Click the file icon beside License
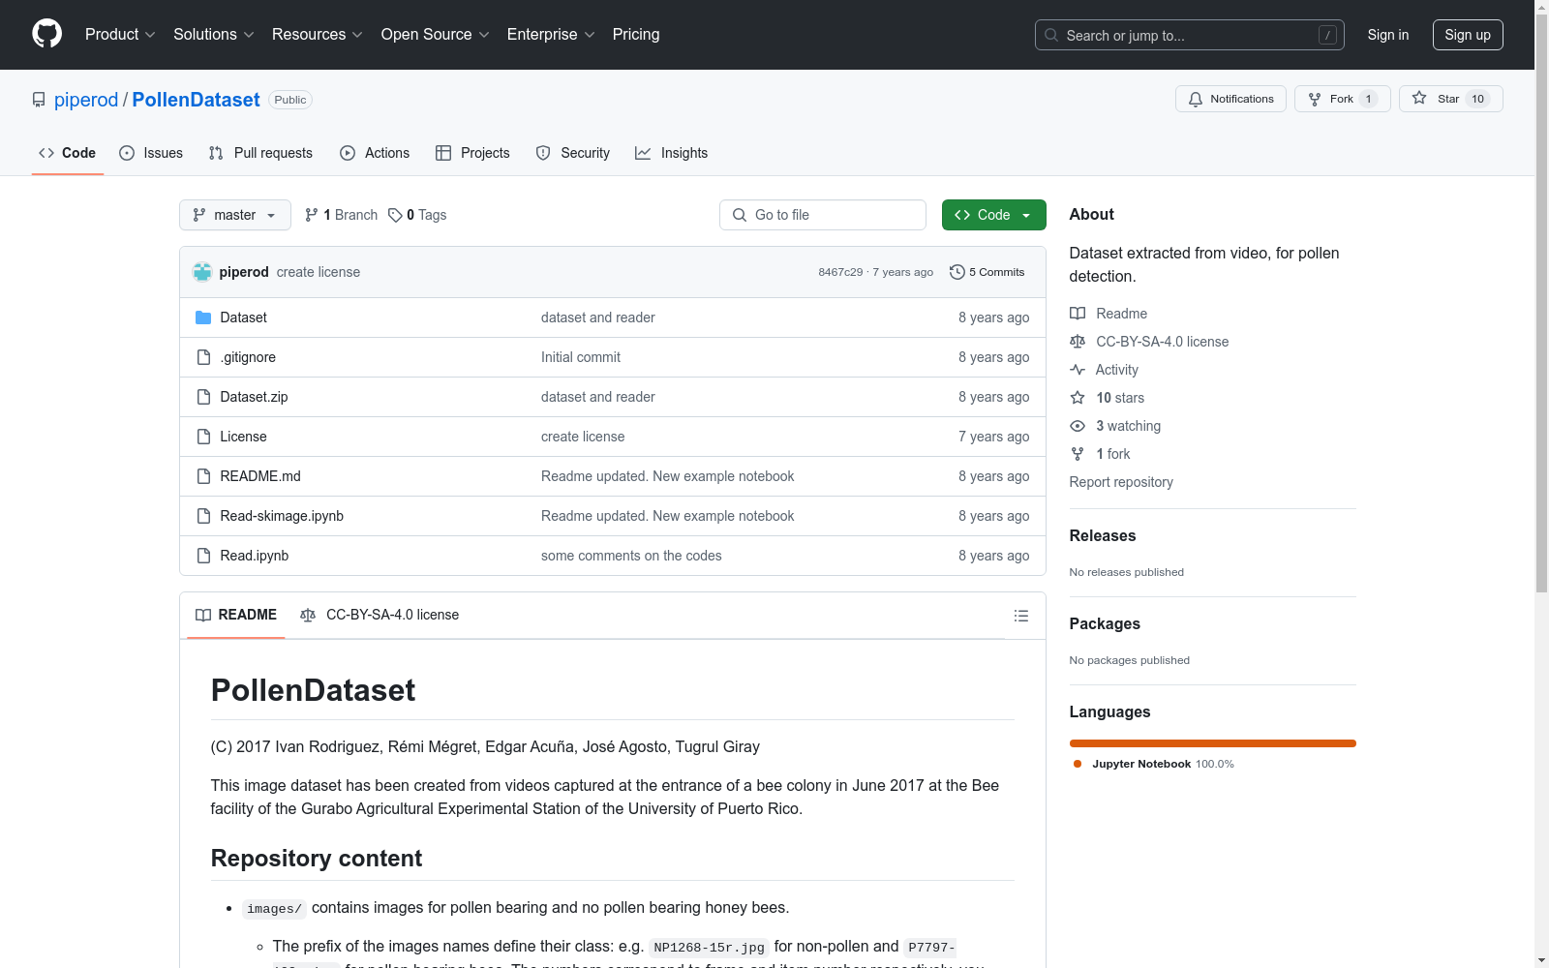This screenshot has height=968, width=1549. pos(203,437)
